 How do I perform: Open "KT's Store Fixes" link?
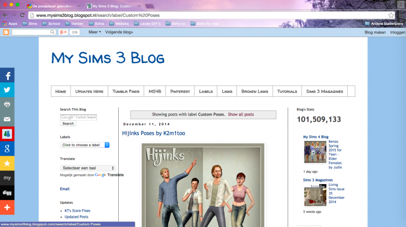78,211
